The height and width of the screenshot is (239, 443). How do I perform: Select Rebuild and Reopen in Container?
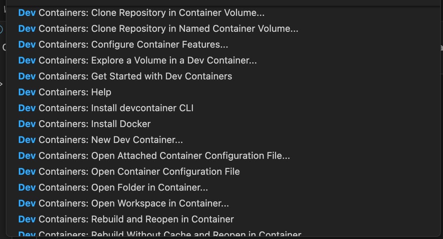[126, 219]
